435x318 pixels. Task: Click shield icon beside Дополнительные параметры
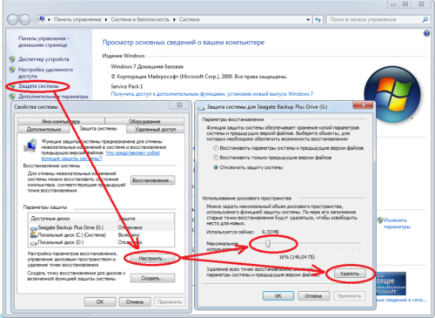tap(12, 96)
